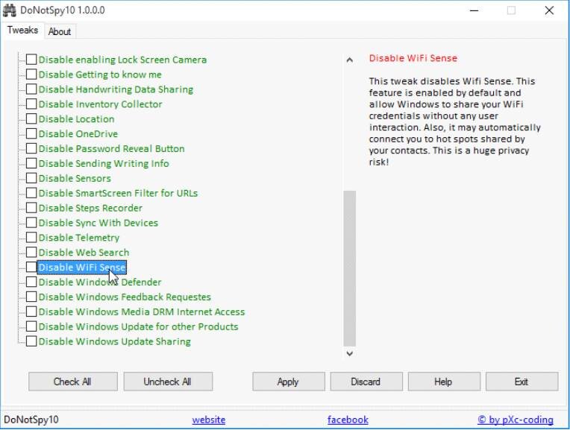Check the Disable Steps Recorder box
This screenshot has height=430, width=570.
tap(31, 208)
